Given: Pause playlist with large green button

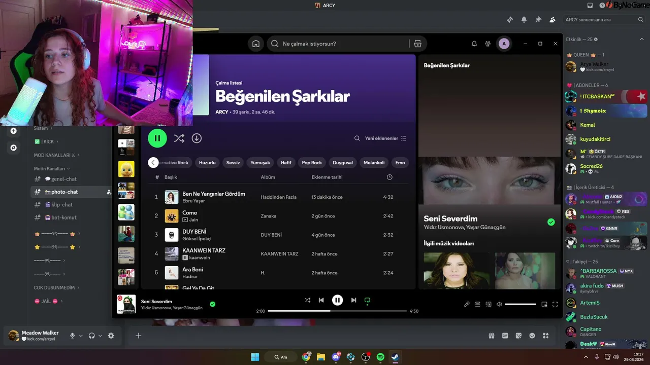Looking at the screenshot, I should 157,138.
